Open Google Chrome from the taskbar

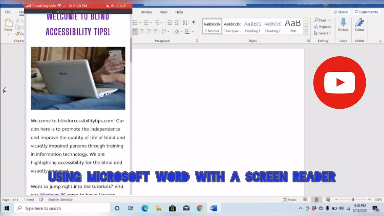click(x=200, y=208)
